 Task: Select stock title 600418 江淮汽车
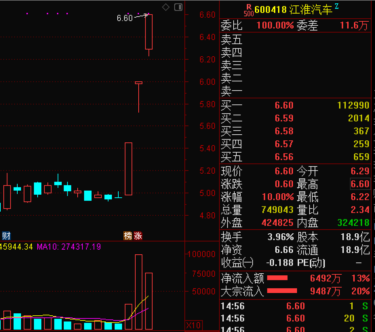click(293, 10)
